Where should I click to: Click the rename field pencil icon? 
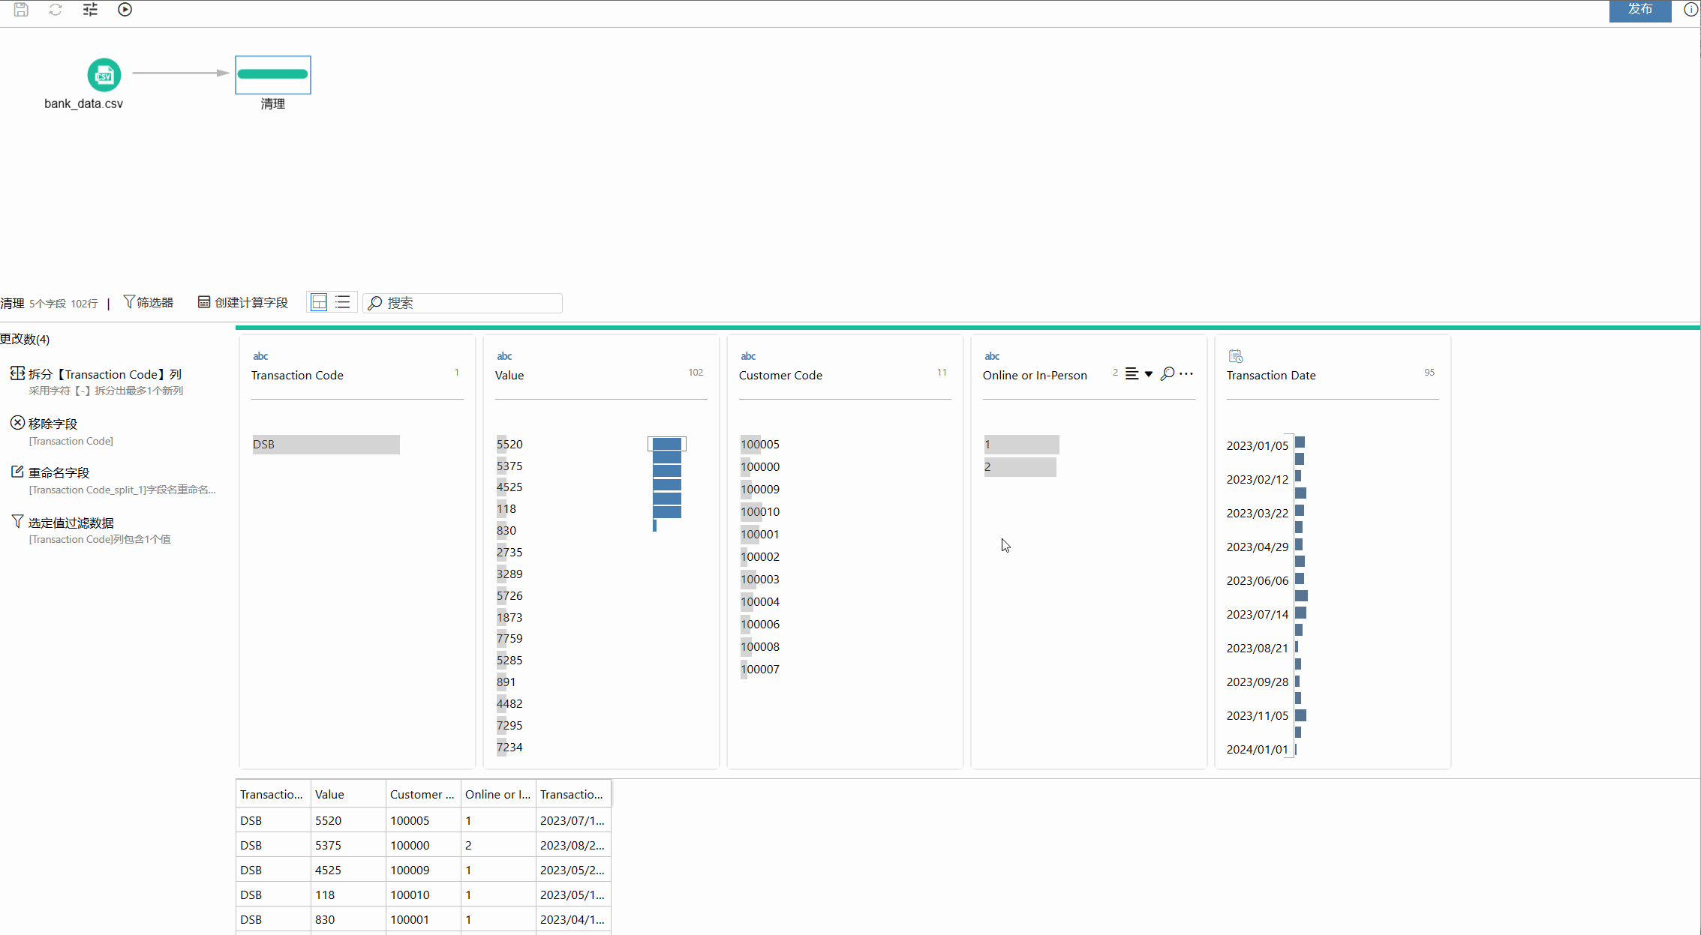click(17, 471)
